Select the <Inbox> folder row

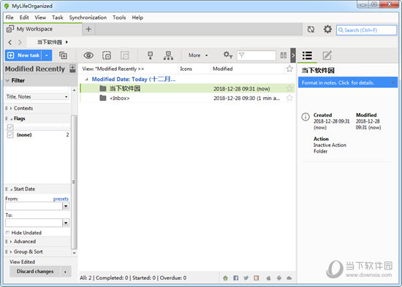point(187,98)
